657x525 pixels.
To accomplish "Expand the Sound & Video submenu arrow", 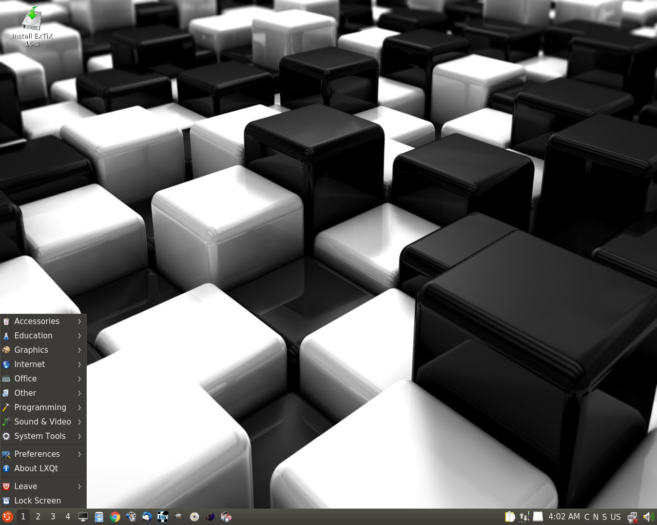I will 80,422.
